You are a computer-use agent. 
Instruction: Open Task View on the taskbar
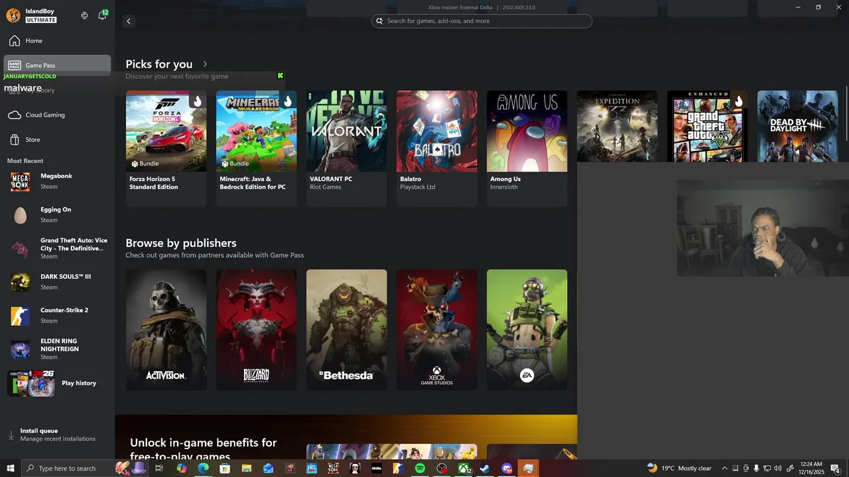point(159,468)
